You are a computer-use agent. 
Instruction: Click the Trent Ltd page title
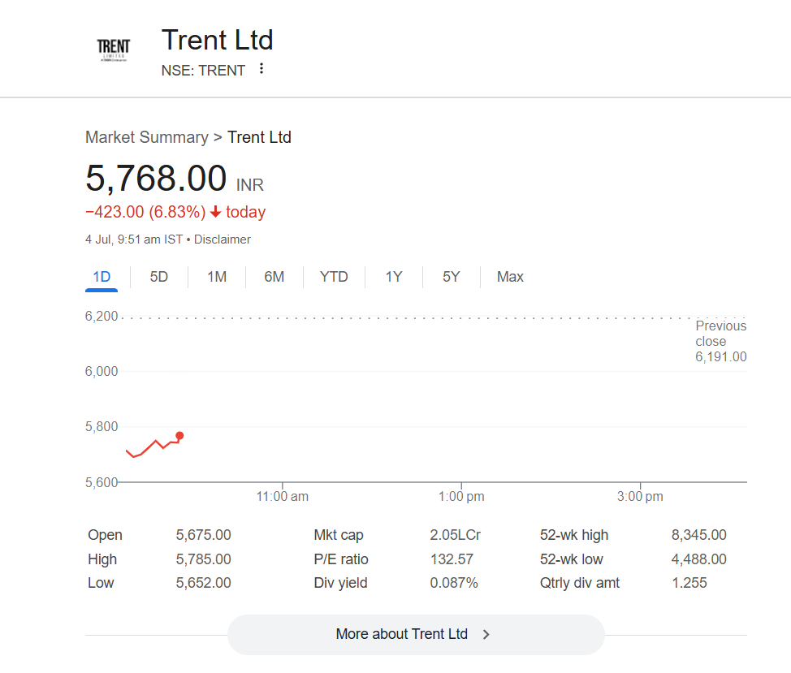[218, 40]
